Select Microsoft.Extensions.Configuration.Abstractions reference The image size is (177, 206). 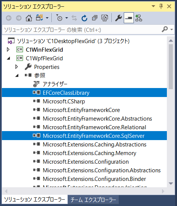[x=102, y=170]
